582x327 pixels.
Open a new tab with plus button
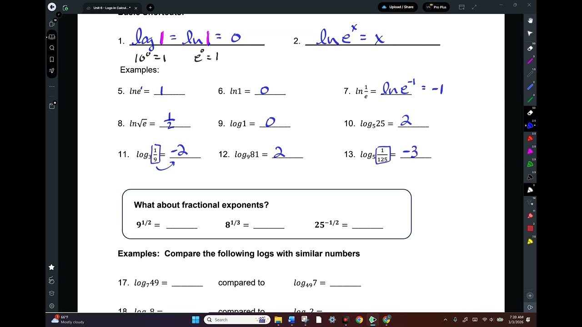click(150, 8)
